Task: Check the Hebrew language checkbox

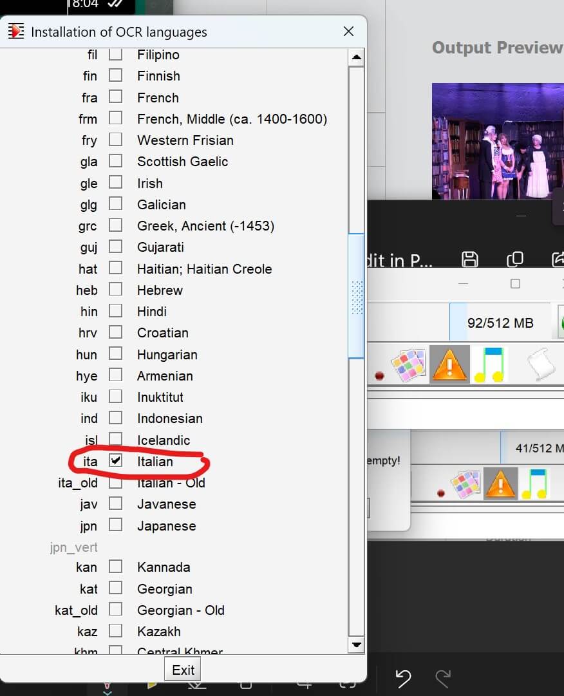Action: tap(115, 290)
